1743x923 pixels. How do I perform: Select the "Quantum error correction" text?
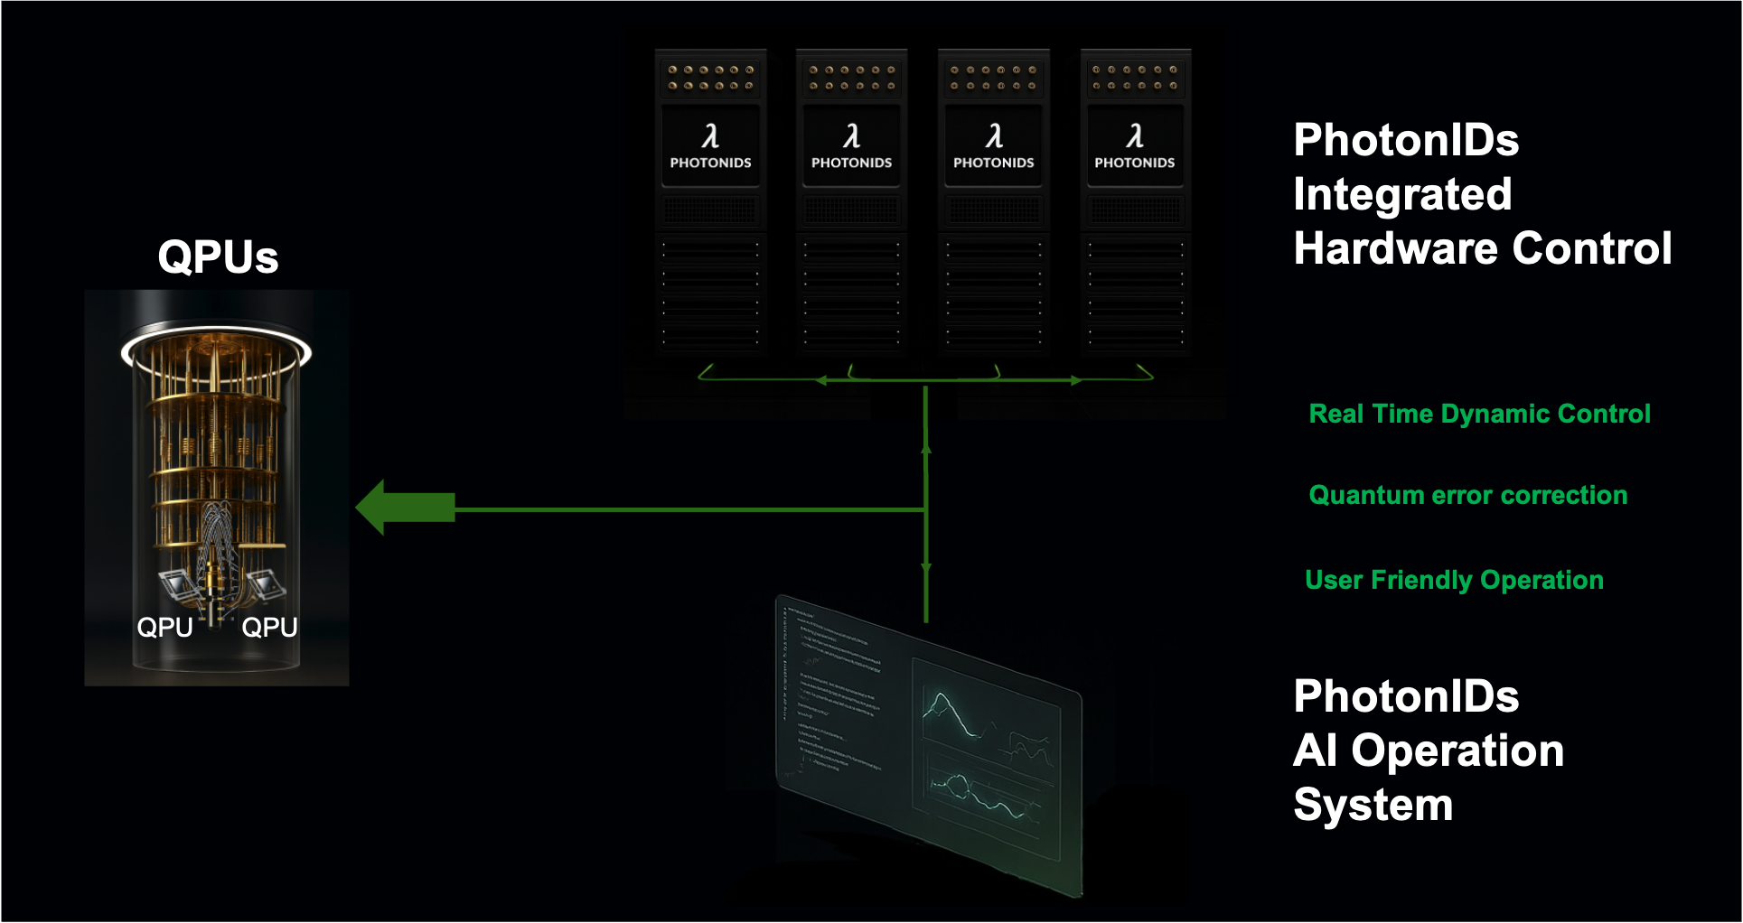pos(1467,495)
